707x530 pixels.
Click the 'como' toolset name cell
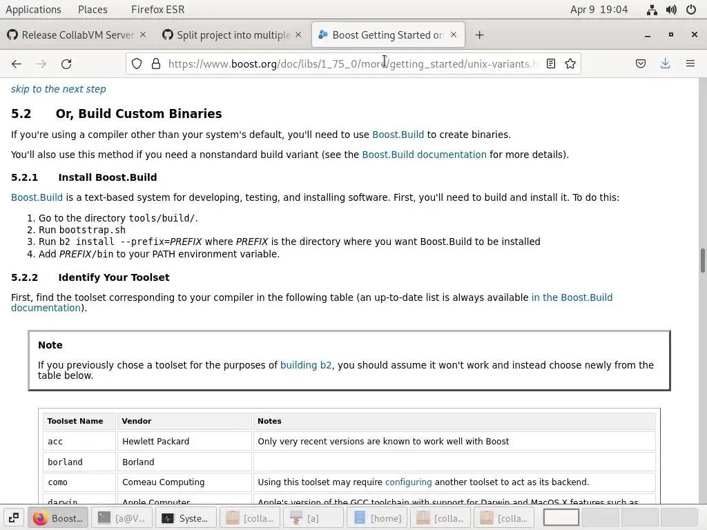[79, 482]
